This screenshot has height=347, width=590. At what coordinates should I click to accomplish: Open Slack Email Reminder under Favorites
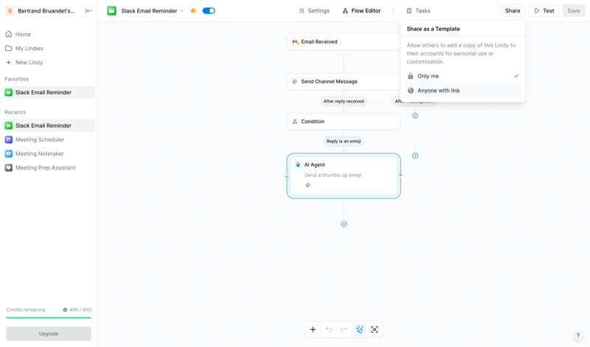49,92
